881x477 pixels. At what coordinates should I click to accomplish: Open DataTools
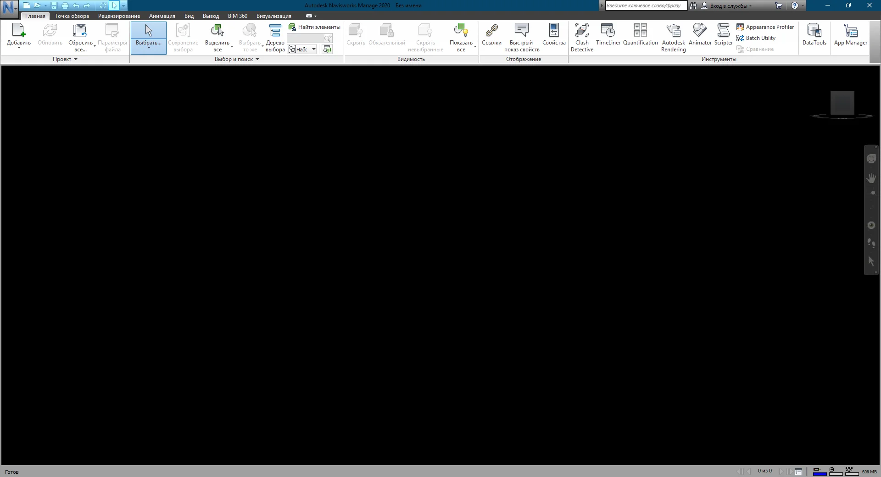814,35
